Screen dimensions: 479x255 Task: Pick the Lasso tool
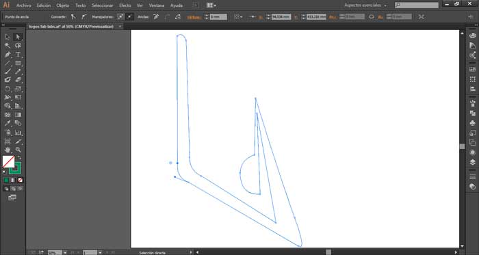click(18, 46)
